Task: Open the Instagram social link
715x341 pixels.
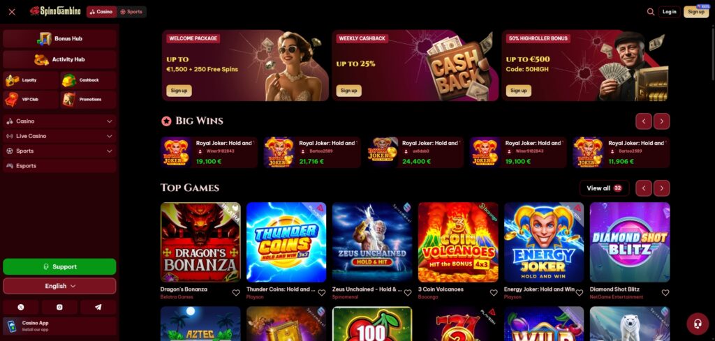Action: point(59,308)
